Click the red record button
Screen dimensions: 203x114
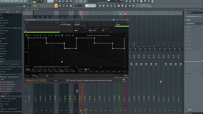click(45, 1)
